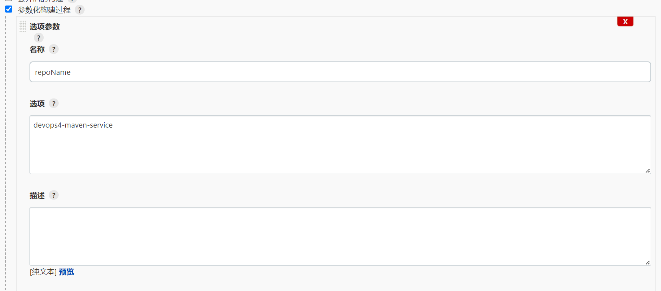Uncheck the 参数化构建过程 checkbox
Image resolution: width=661 pixels, height=291 pixels.
click(9, 9)
